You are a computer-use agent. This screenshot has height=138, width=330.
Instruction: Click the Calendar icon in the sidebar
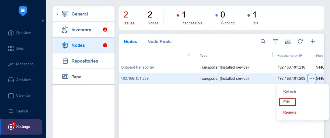tap(11, 96)
